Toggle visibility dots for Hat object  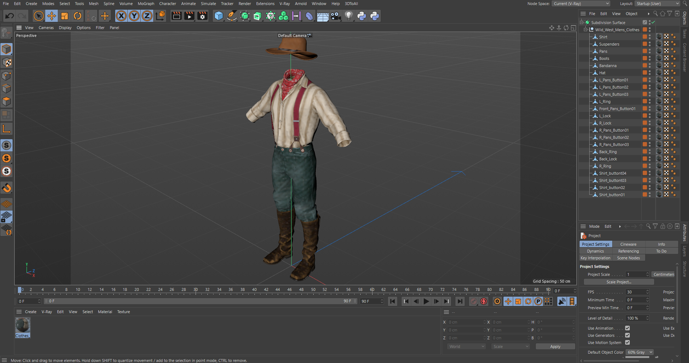click(650, 72)
